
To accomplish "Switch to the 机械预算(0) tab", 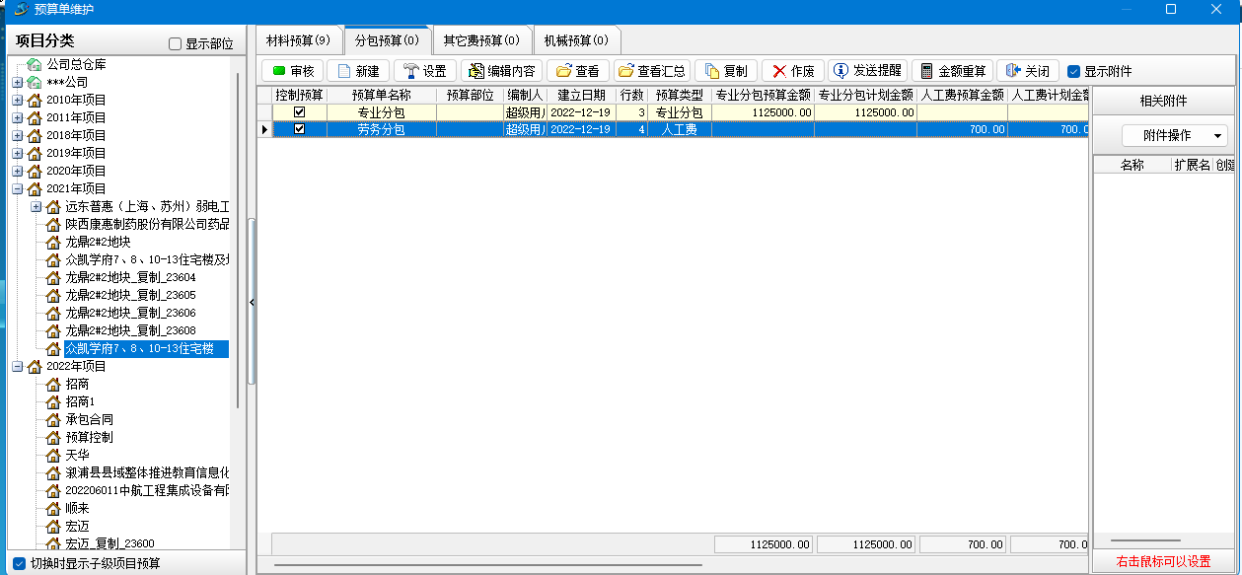I will click(575, 40).
